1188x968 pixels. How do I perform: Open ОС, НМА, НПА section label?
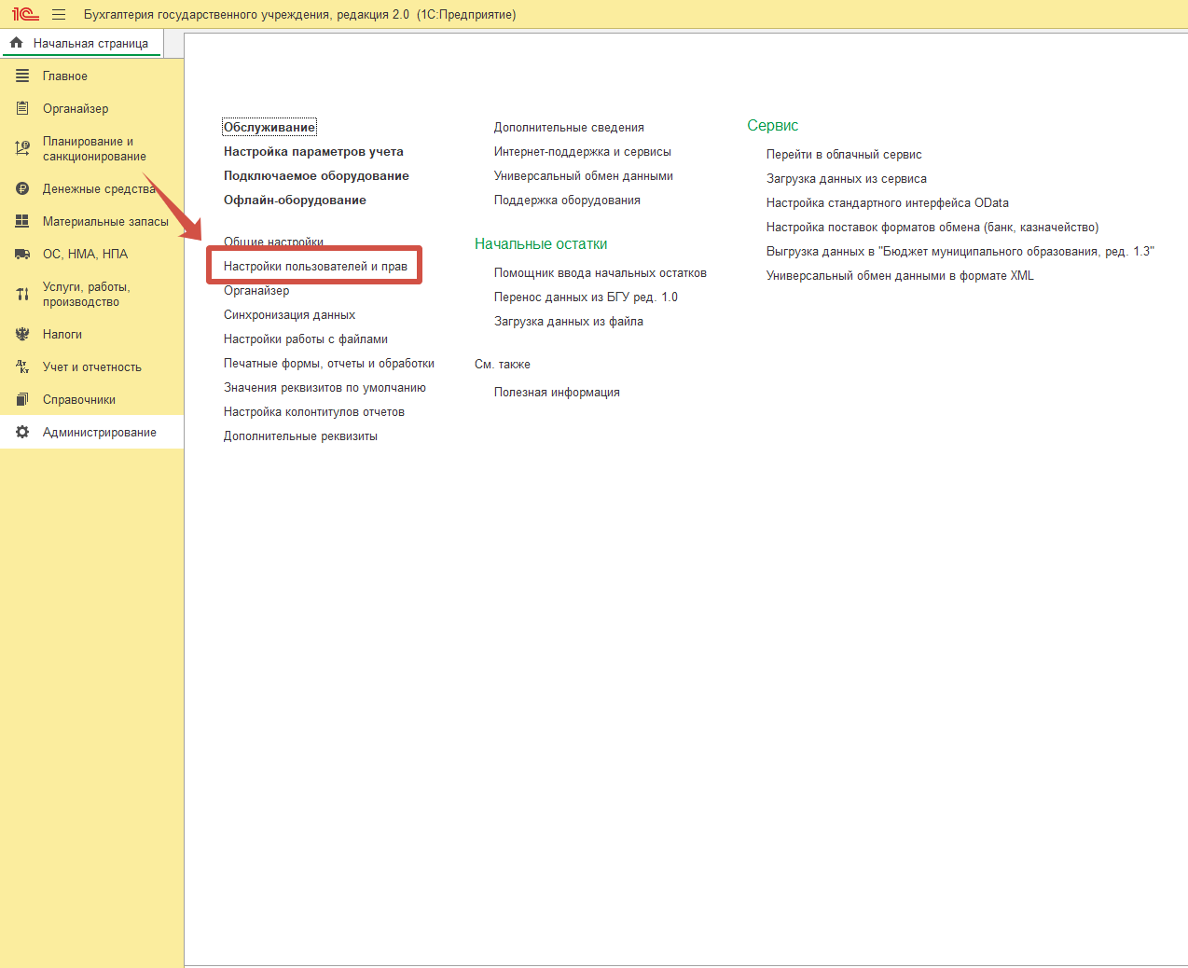pos(85,254)
